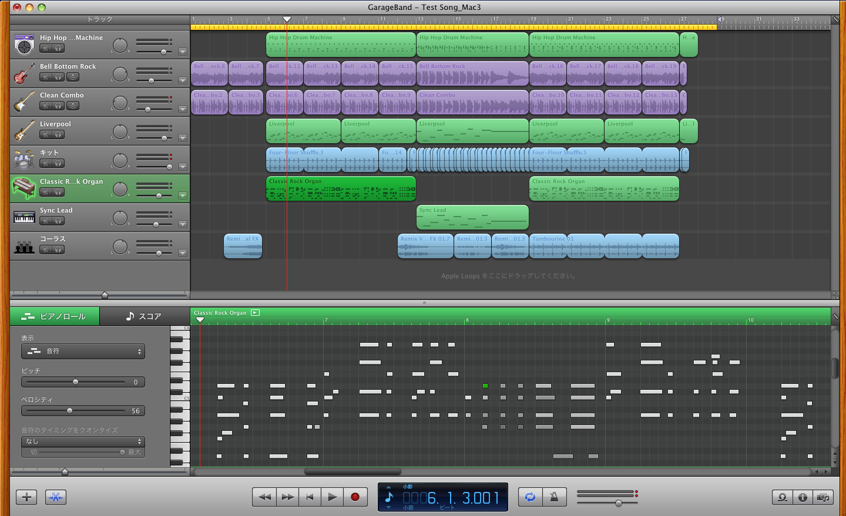The width and height of the screenshot is (846, 516).
Task: Switch to the スコア tab
Action: (x=144, y=316)
